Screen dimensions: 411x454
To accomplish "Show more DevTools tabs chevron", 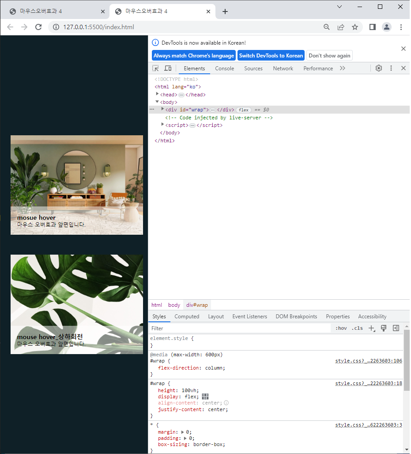I will [343, 69].
